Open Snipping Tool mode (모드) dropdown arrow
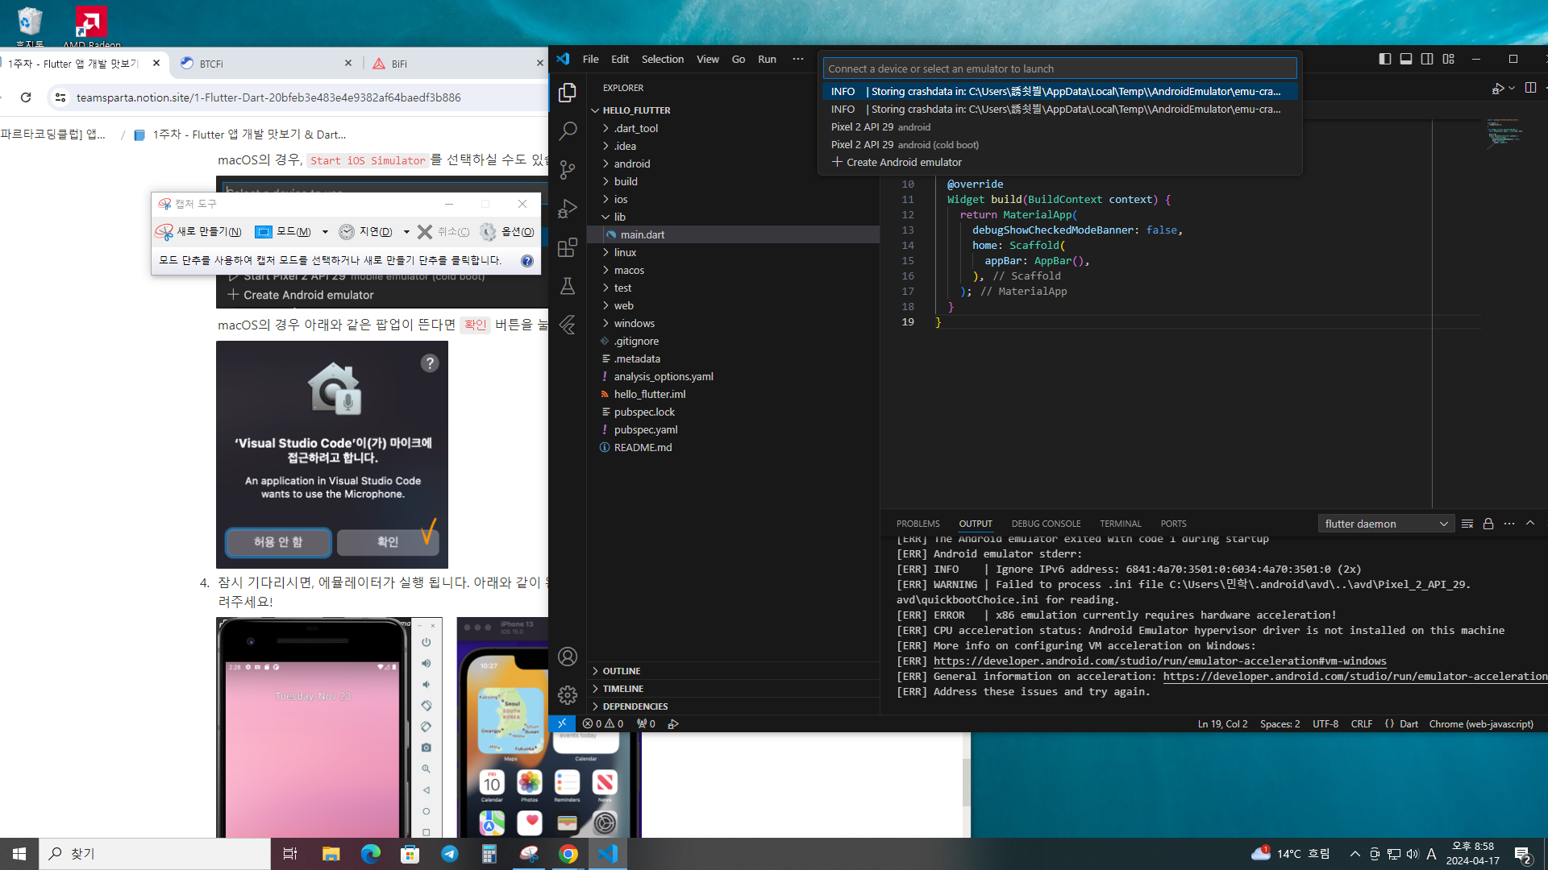This screenshot has width=1548, height=870. click(325, 232)
